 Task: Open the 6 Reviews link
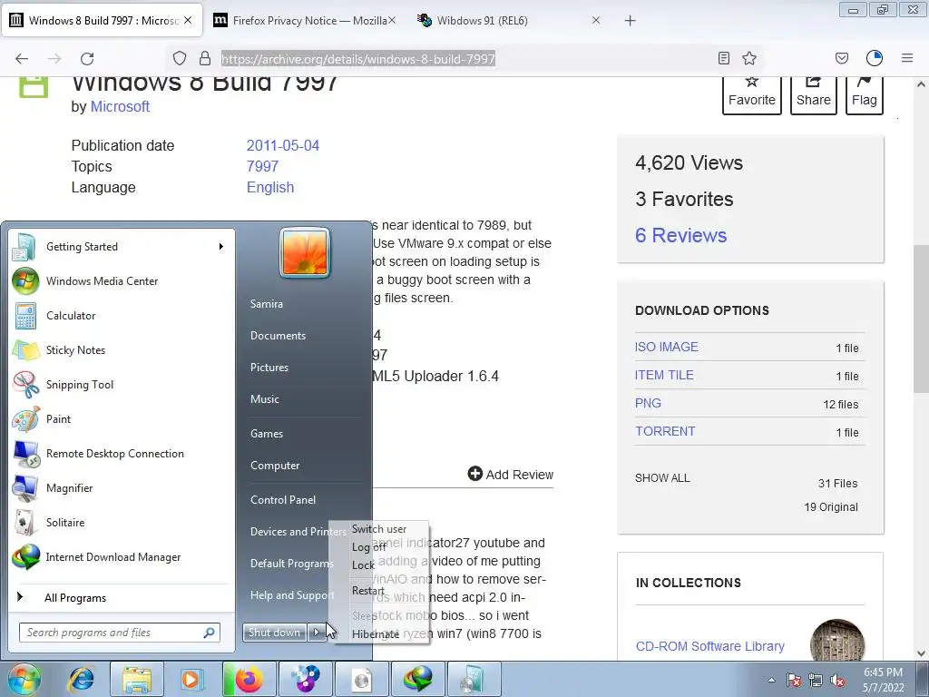pos(680,235)
